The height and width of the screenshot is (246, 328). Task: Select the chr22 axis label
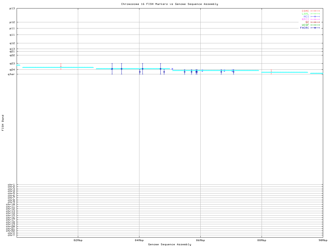pos(11,231)
